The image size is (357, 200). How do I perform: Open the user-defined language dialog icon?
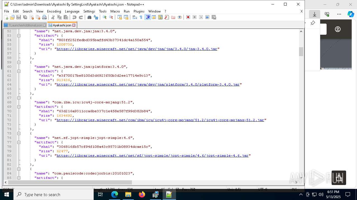(x=154, y=17)
